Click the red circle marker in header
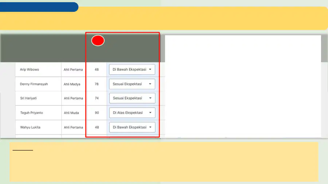Viewport: 328px width, 184px height. [98, 40]
